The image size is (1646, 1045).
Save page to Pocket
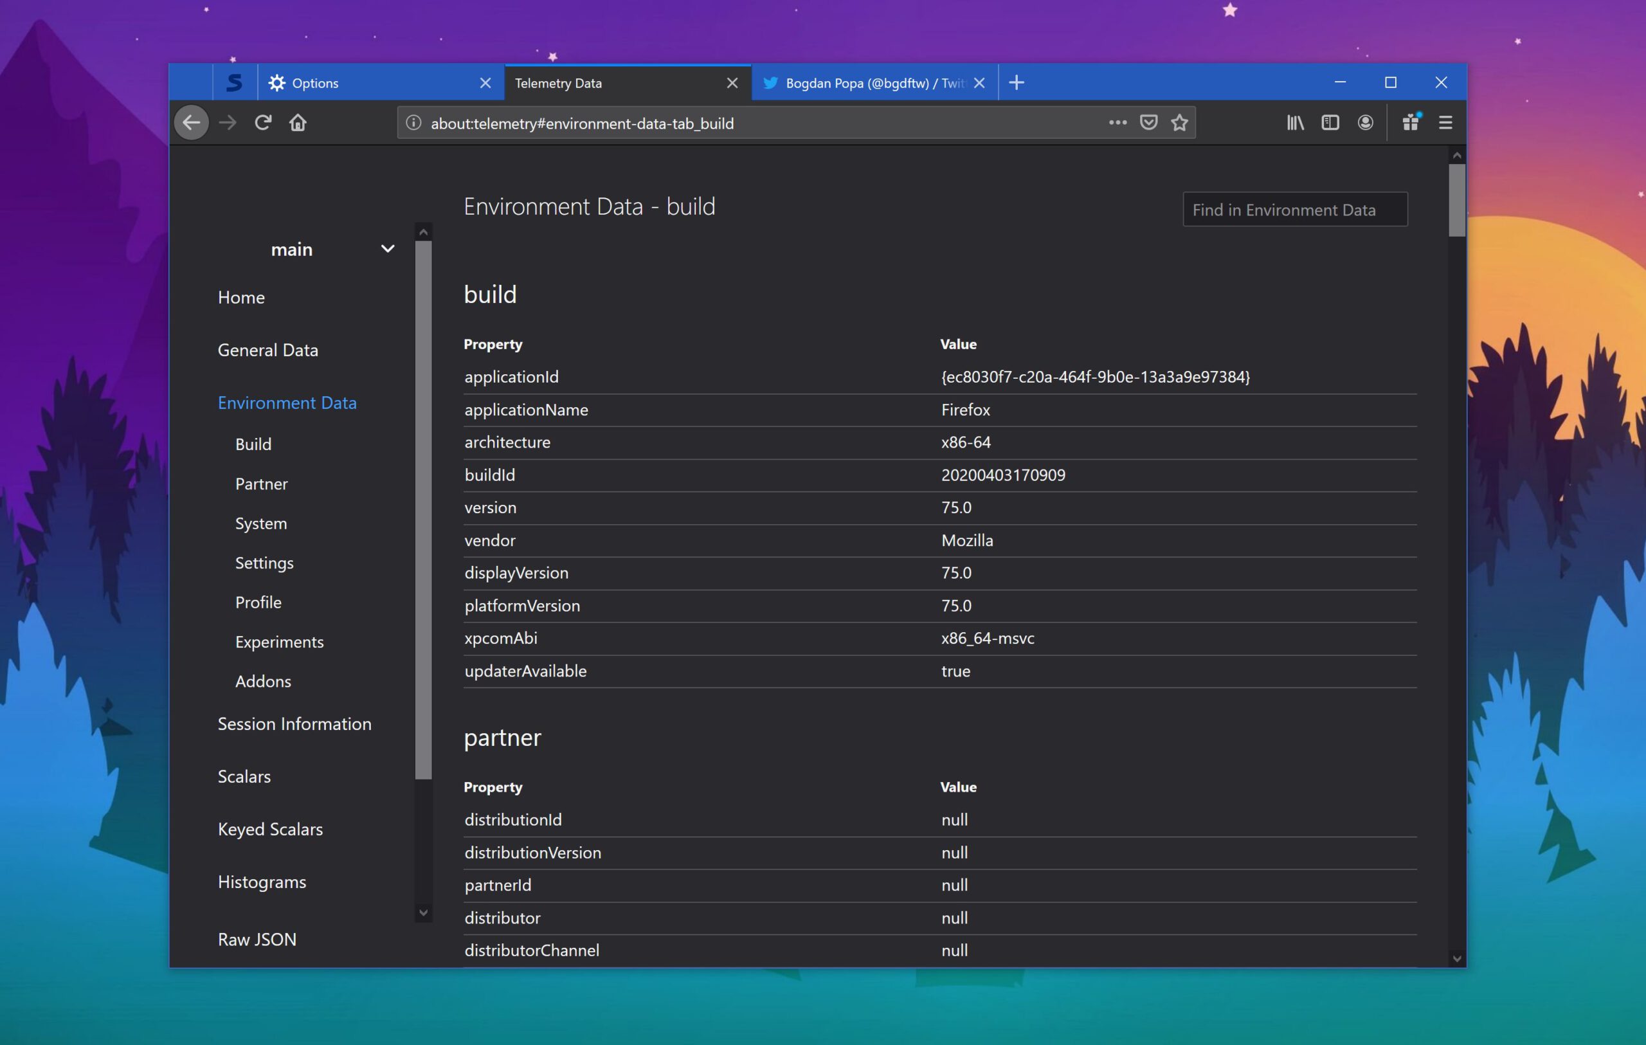tap(1149, 123)
